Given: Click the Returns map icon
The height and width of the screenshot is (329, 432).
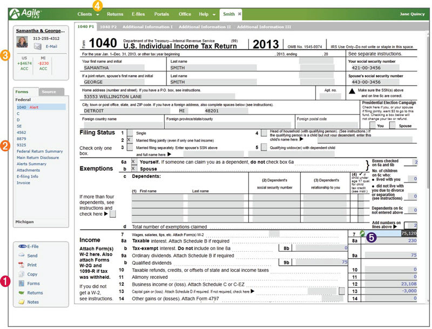Looking at the screenshot, I should pos(22,293).
